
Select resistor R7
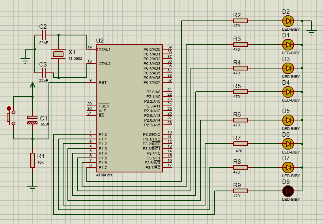point(241,144)
